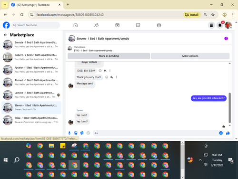Click the Buyer details button
238x179 pixels.
point(89,63)
